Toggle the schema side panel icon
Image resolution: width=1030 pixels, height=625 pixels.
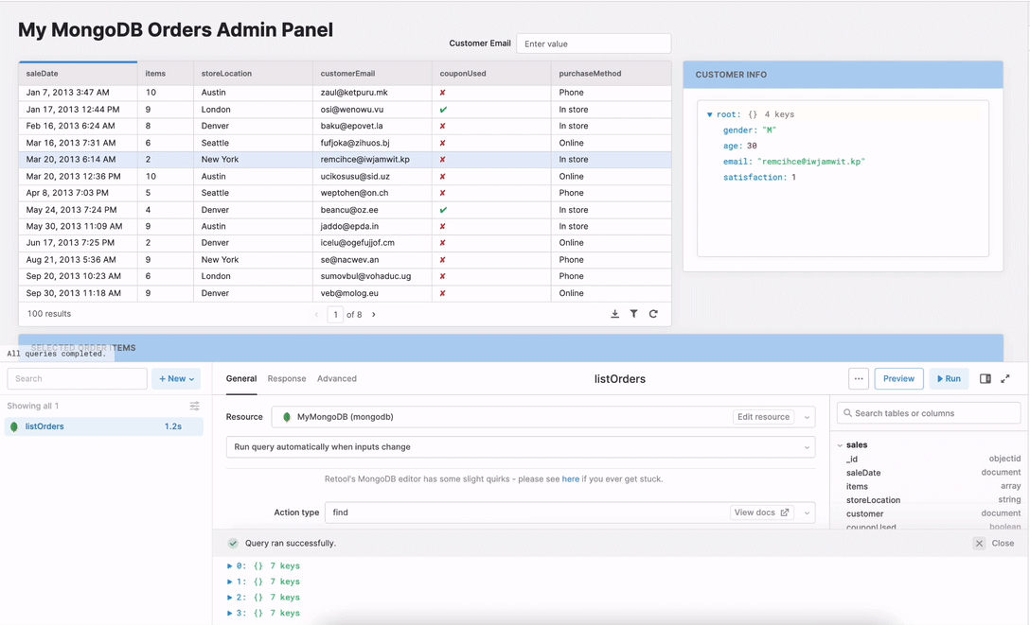[x=986, y=379]
